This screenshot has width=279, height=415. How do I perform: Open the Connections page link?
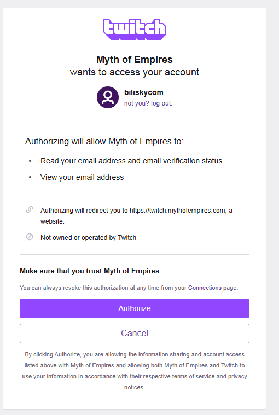(x=205, y=288)
